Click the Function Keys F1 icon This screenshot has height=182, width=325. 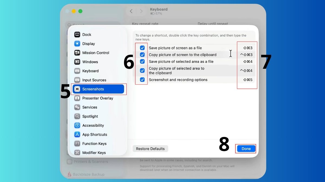[77, 143]
